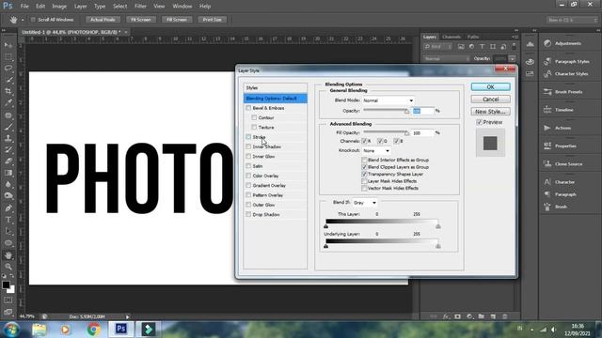Click the Windows Start button
This screenshot has width=602, height=338.
[x=11, y=330]
